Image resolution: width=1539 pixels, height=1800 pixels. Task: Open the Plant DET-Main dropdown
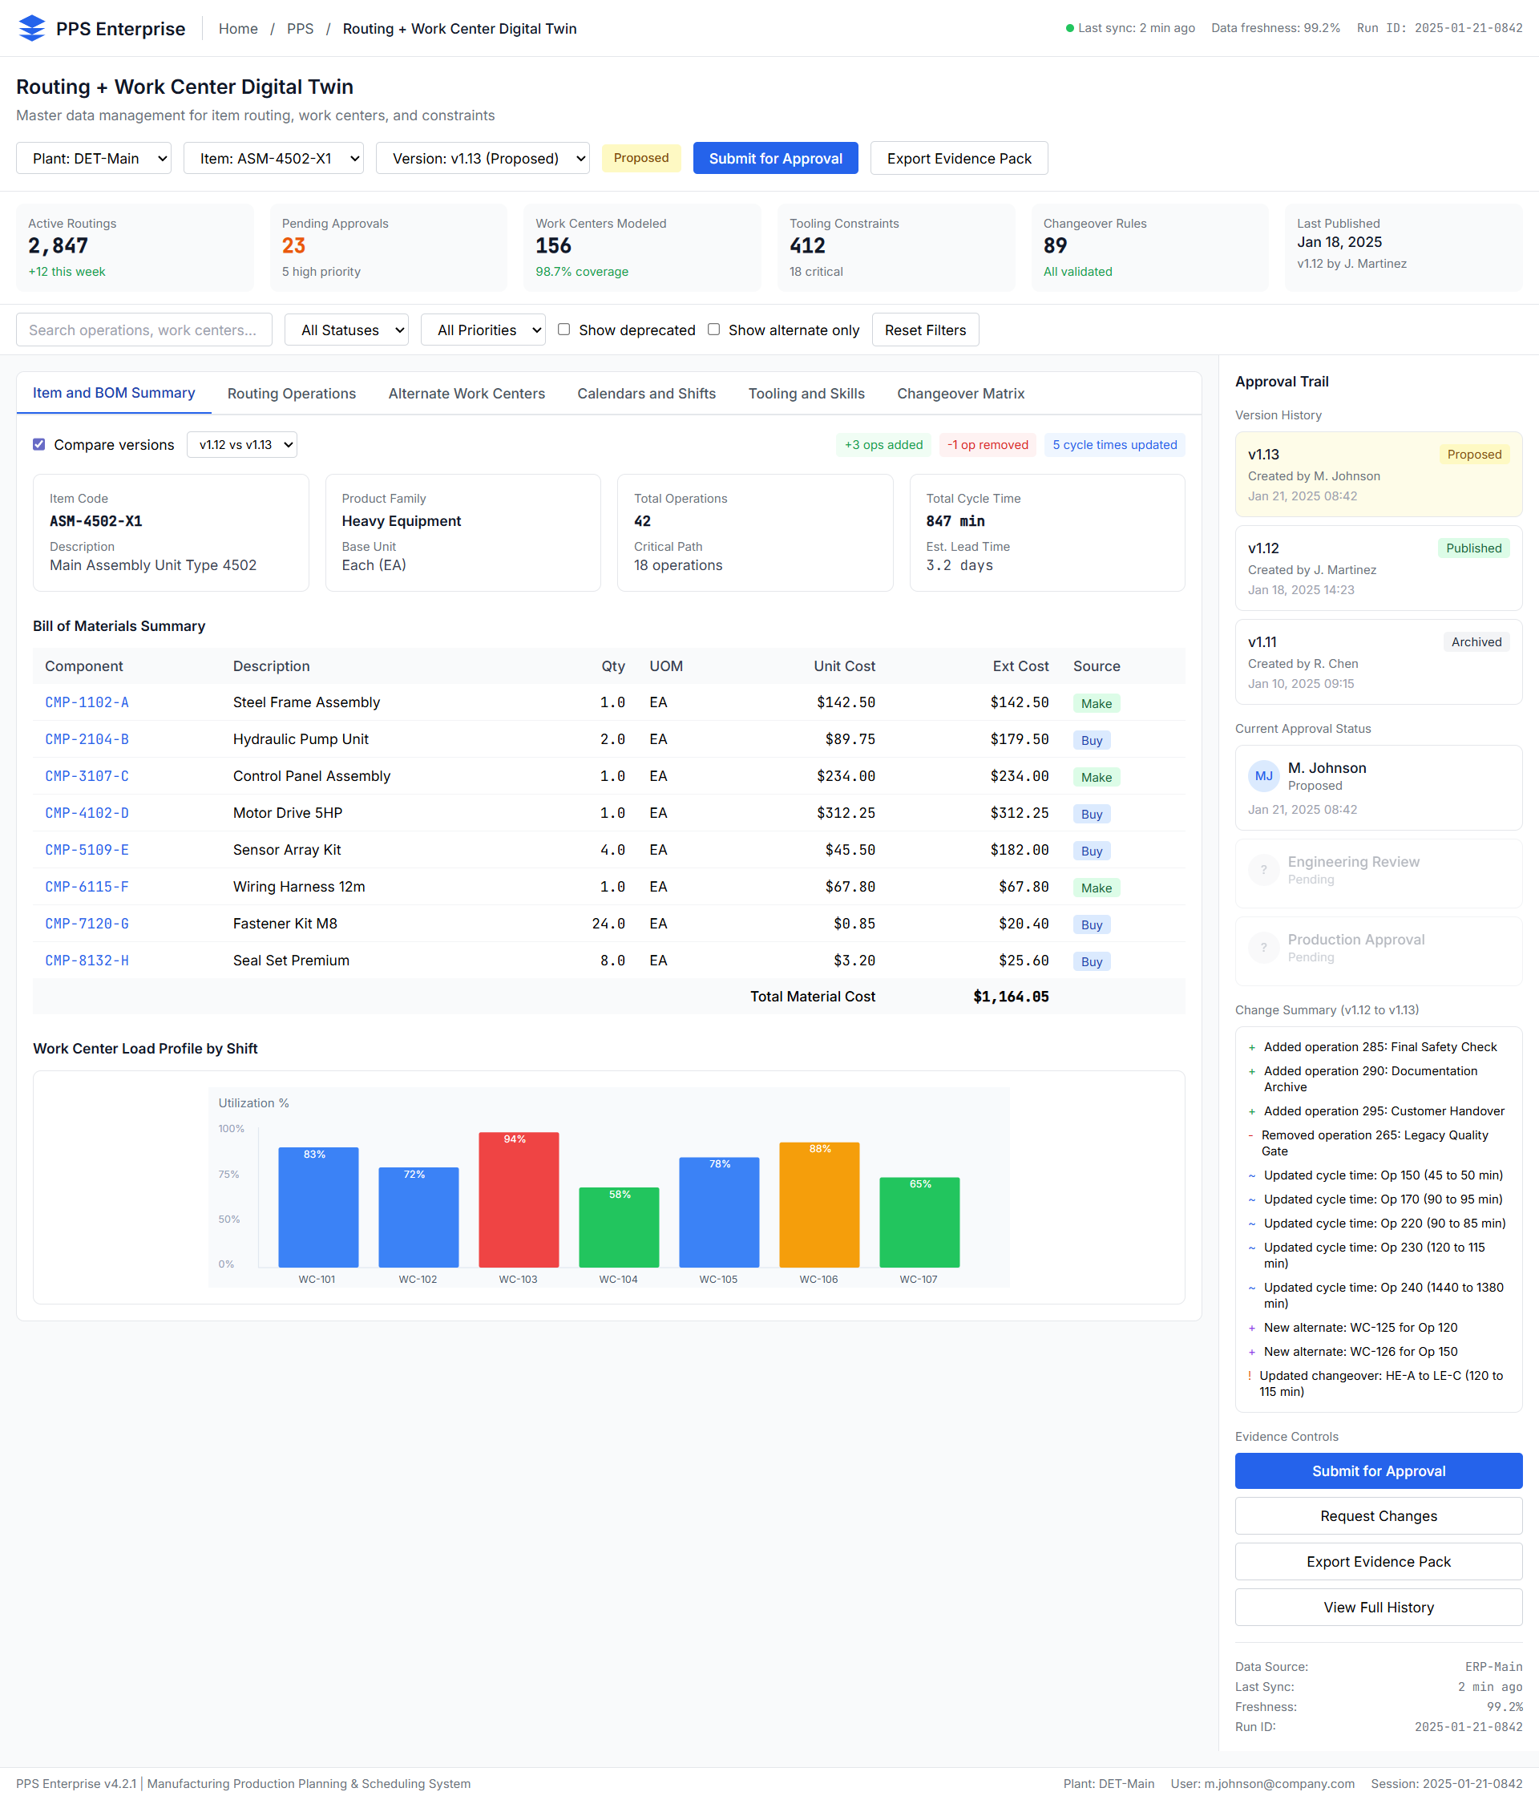[x=93, y=158]
